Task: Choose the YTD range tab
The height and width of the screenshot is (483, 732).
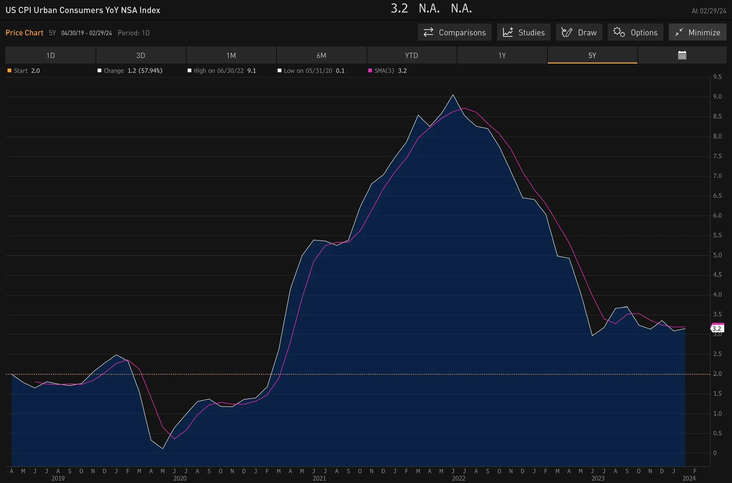Action: point(411,55)
